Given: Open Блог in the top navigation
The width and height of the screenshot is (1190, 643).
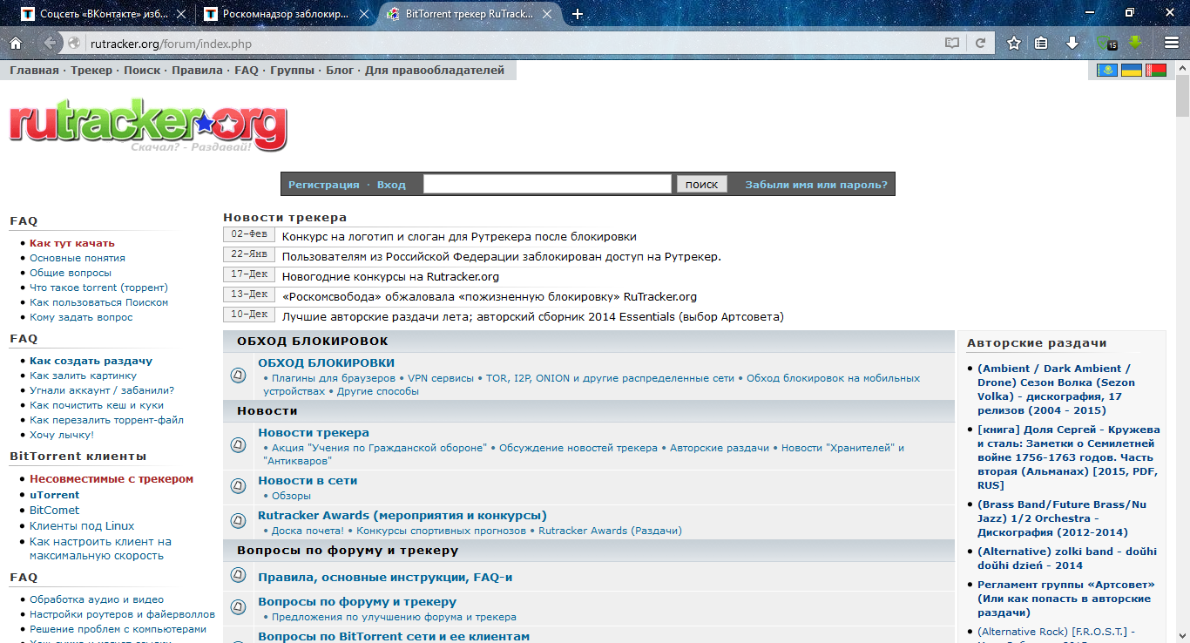Looking at the screenshot, I should coord(340,71).
